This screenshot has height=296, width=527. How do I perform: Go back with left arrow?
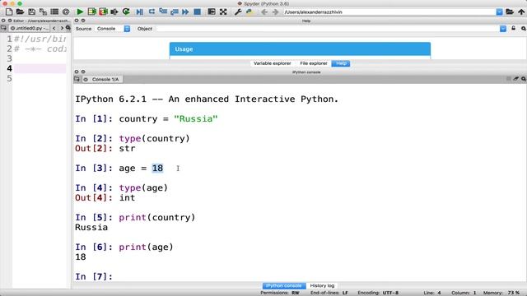pos(264,12)
